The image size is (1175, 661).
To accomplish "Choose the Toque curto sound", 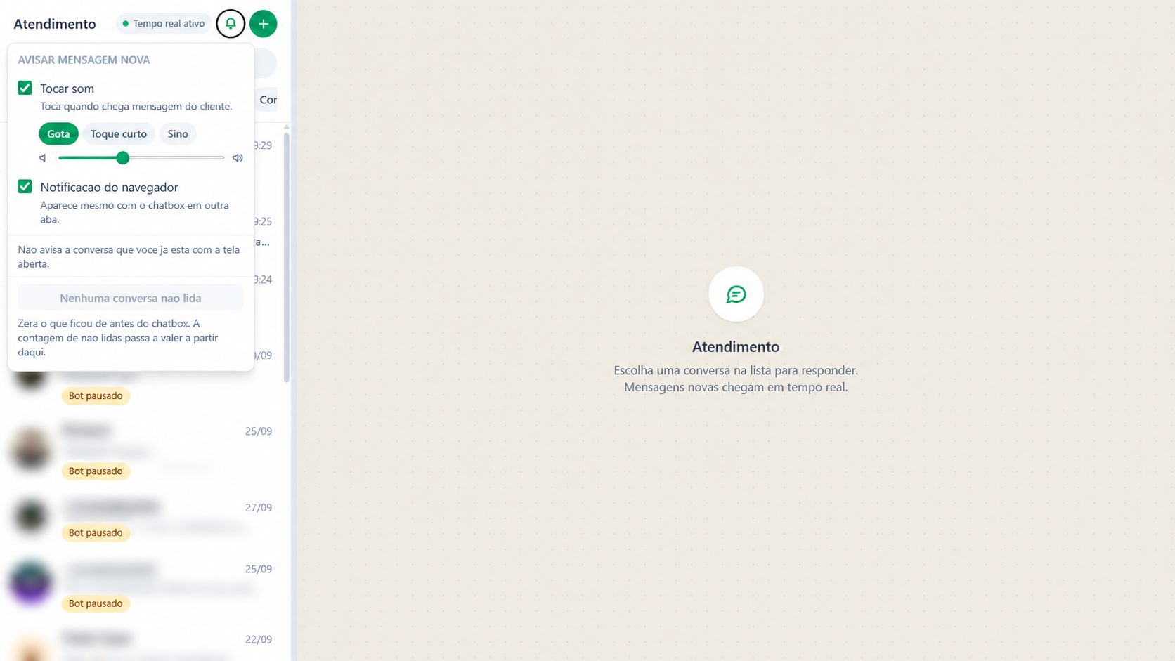I will tap(119, 133).
